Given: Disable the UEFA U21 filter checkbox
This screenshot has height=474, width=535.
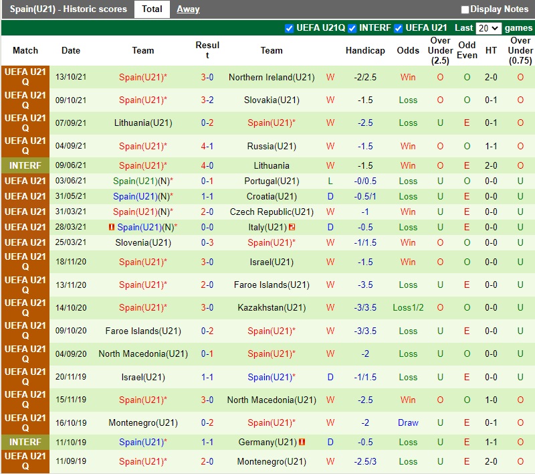Looking at the screenshot, I should pos(399,28).
